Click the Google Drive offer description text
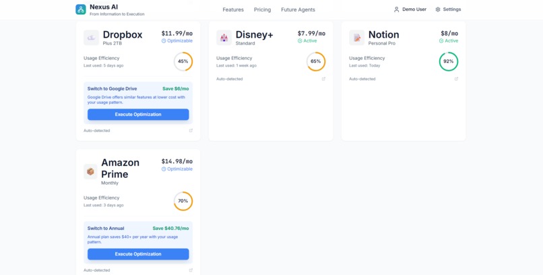This screenshot has width=543, height=275. click(137, 100)
